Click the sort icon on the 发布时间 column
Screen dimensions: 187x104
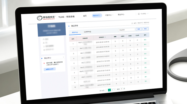pyautogui.click(x=105, y=37)
